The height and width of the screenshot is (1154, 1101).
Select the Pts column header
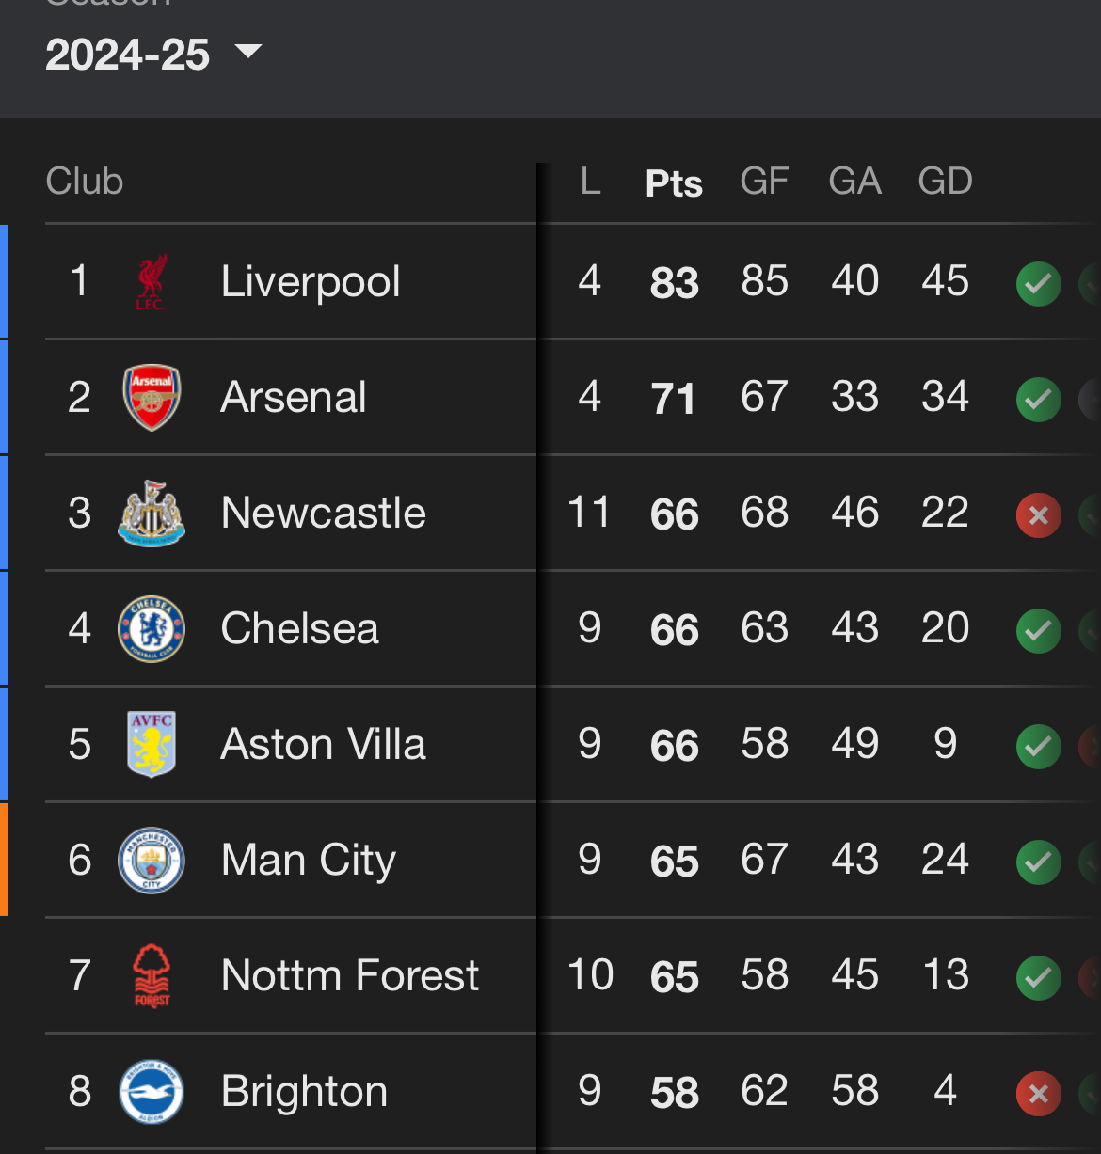point(674,183)
